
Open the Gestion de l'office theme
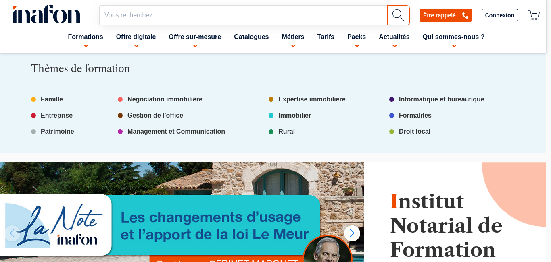point(155,116)
